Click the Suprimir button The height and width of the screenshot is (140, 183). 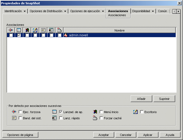[x=164, y=99]
